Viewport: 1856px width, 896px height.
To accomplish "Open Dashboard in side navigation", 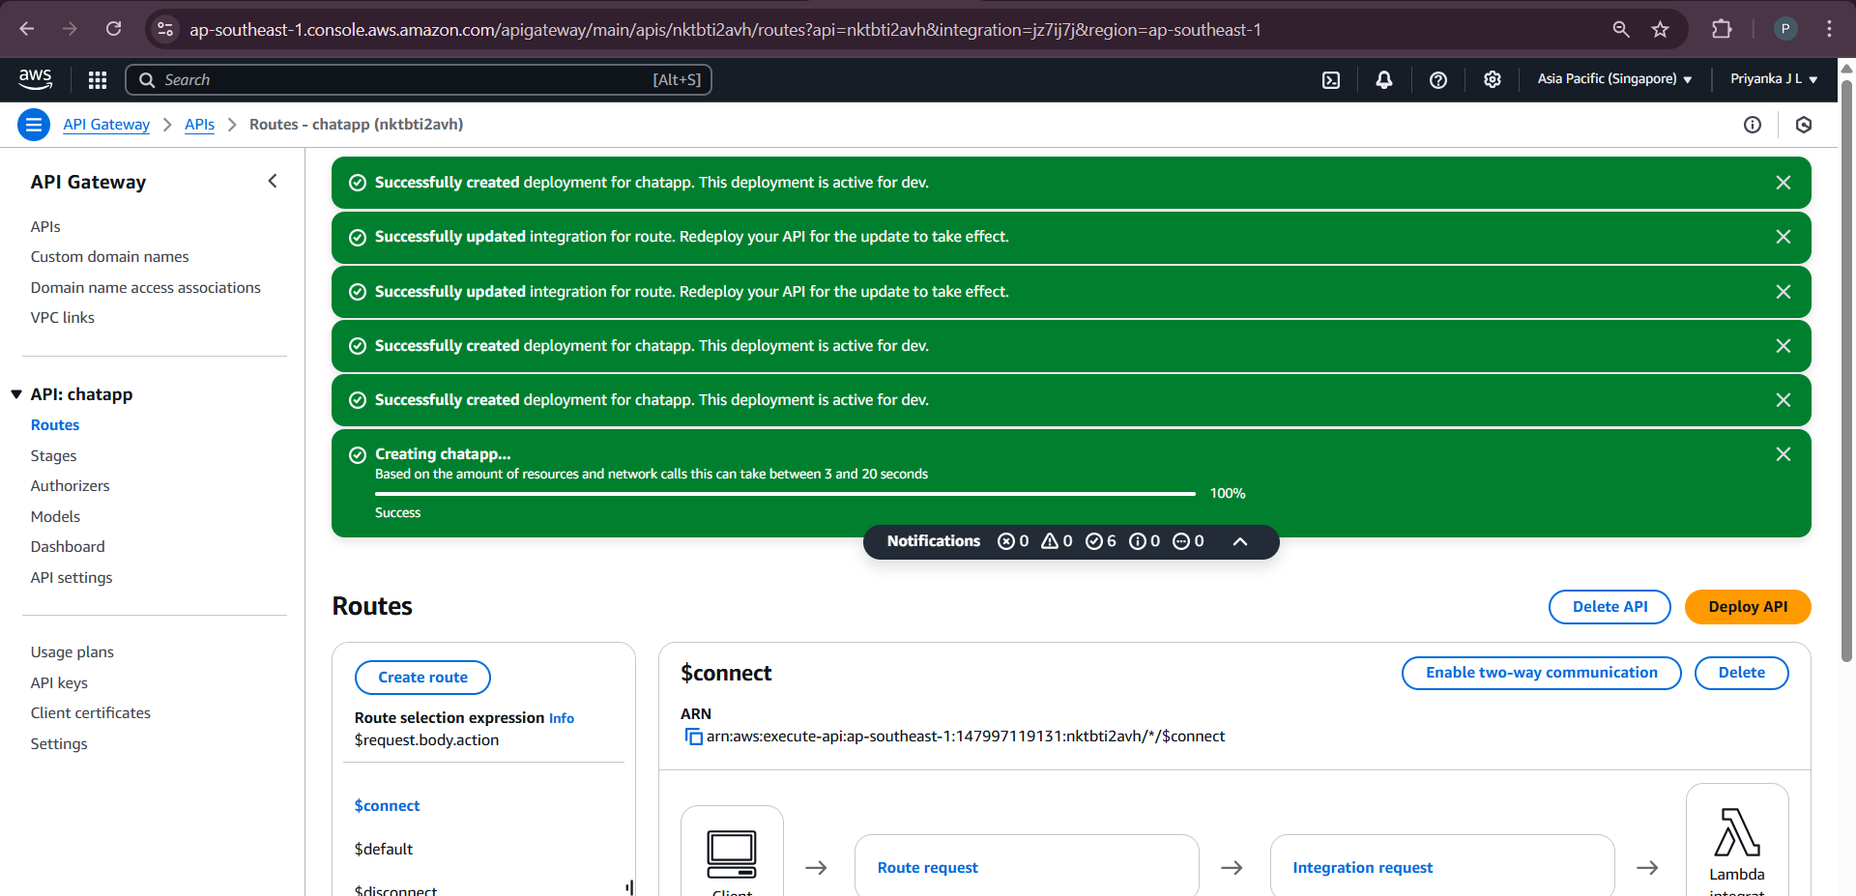I will (x=68, y=546).
